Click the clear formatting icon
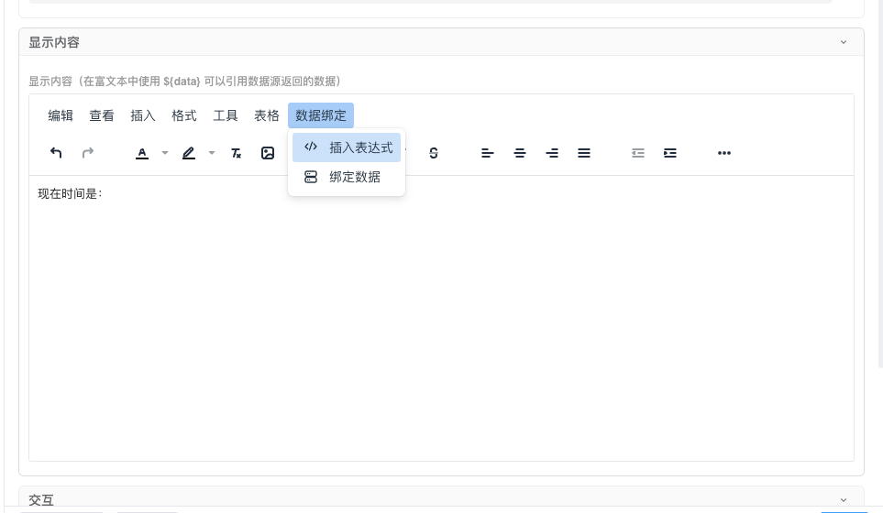Viewport: 883px width, 513px height. click(x=236, y=153)
